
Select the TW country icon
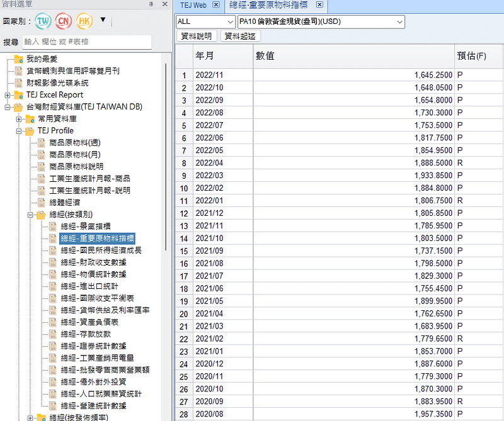[x=44, y=21]
